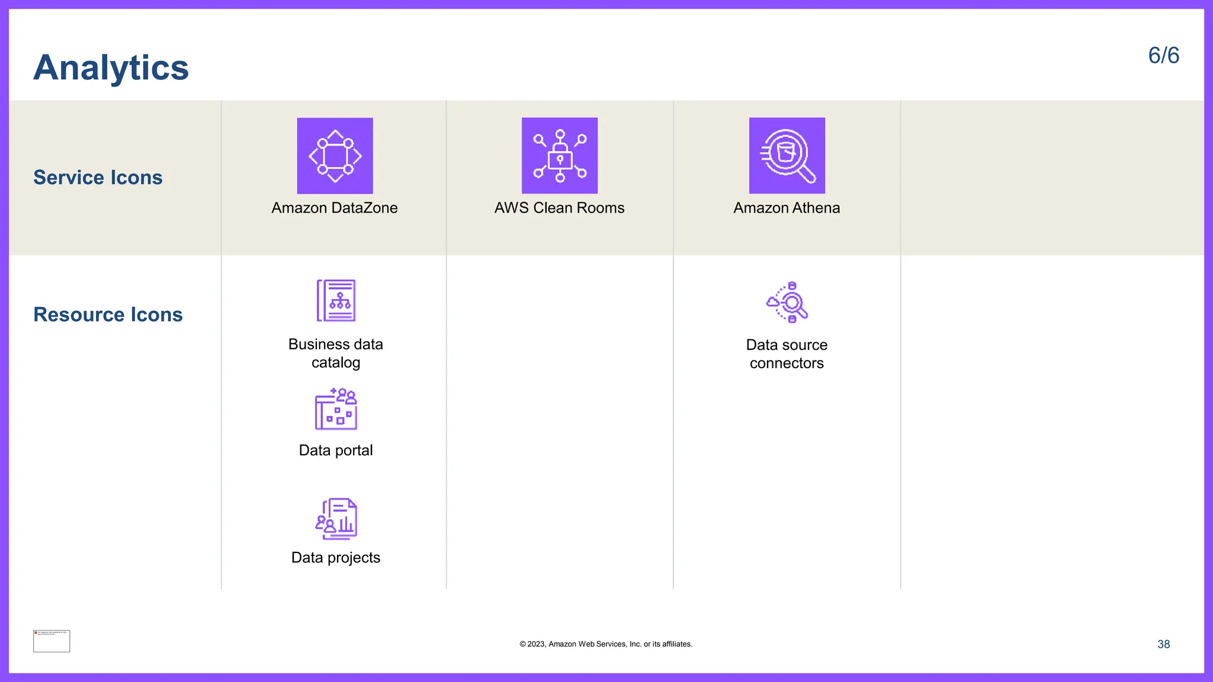Click the Amazon DataZone service icon
1213x682 pixels.
click(335, 156)
